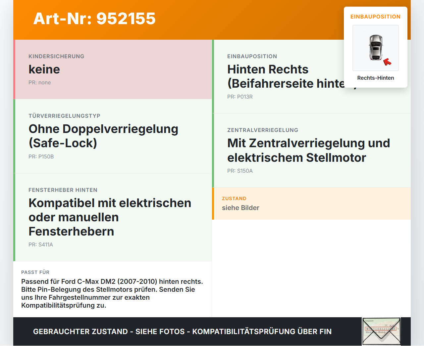
Task: Click the KINDERSICHERUNG label
Action: 56,56
